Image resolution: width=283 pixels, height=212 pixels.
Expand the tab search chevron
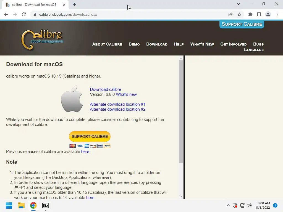(239, 4)
